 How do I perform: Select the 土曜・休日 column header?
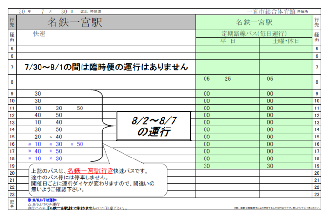coord(286,41)
